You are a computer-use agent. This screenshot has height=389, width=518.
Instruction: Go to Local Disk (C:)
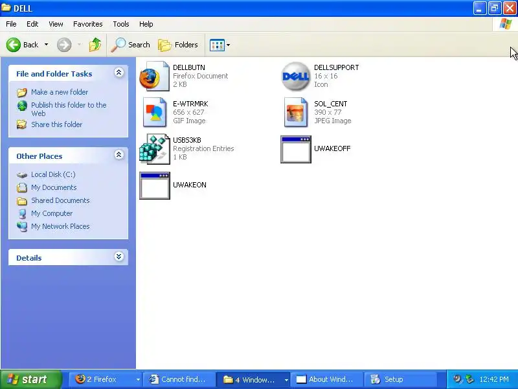point(53,174)
